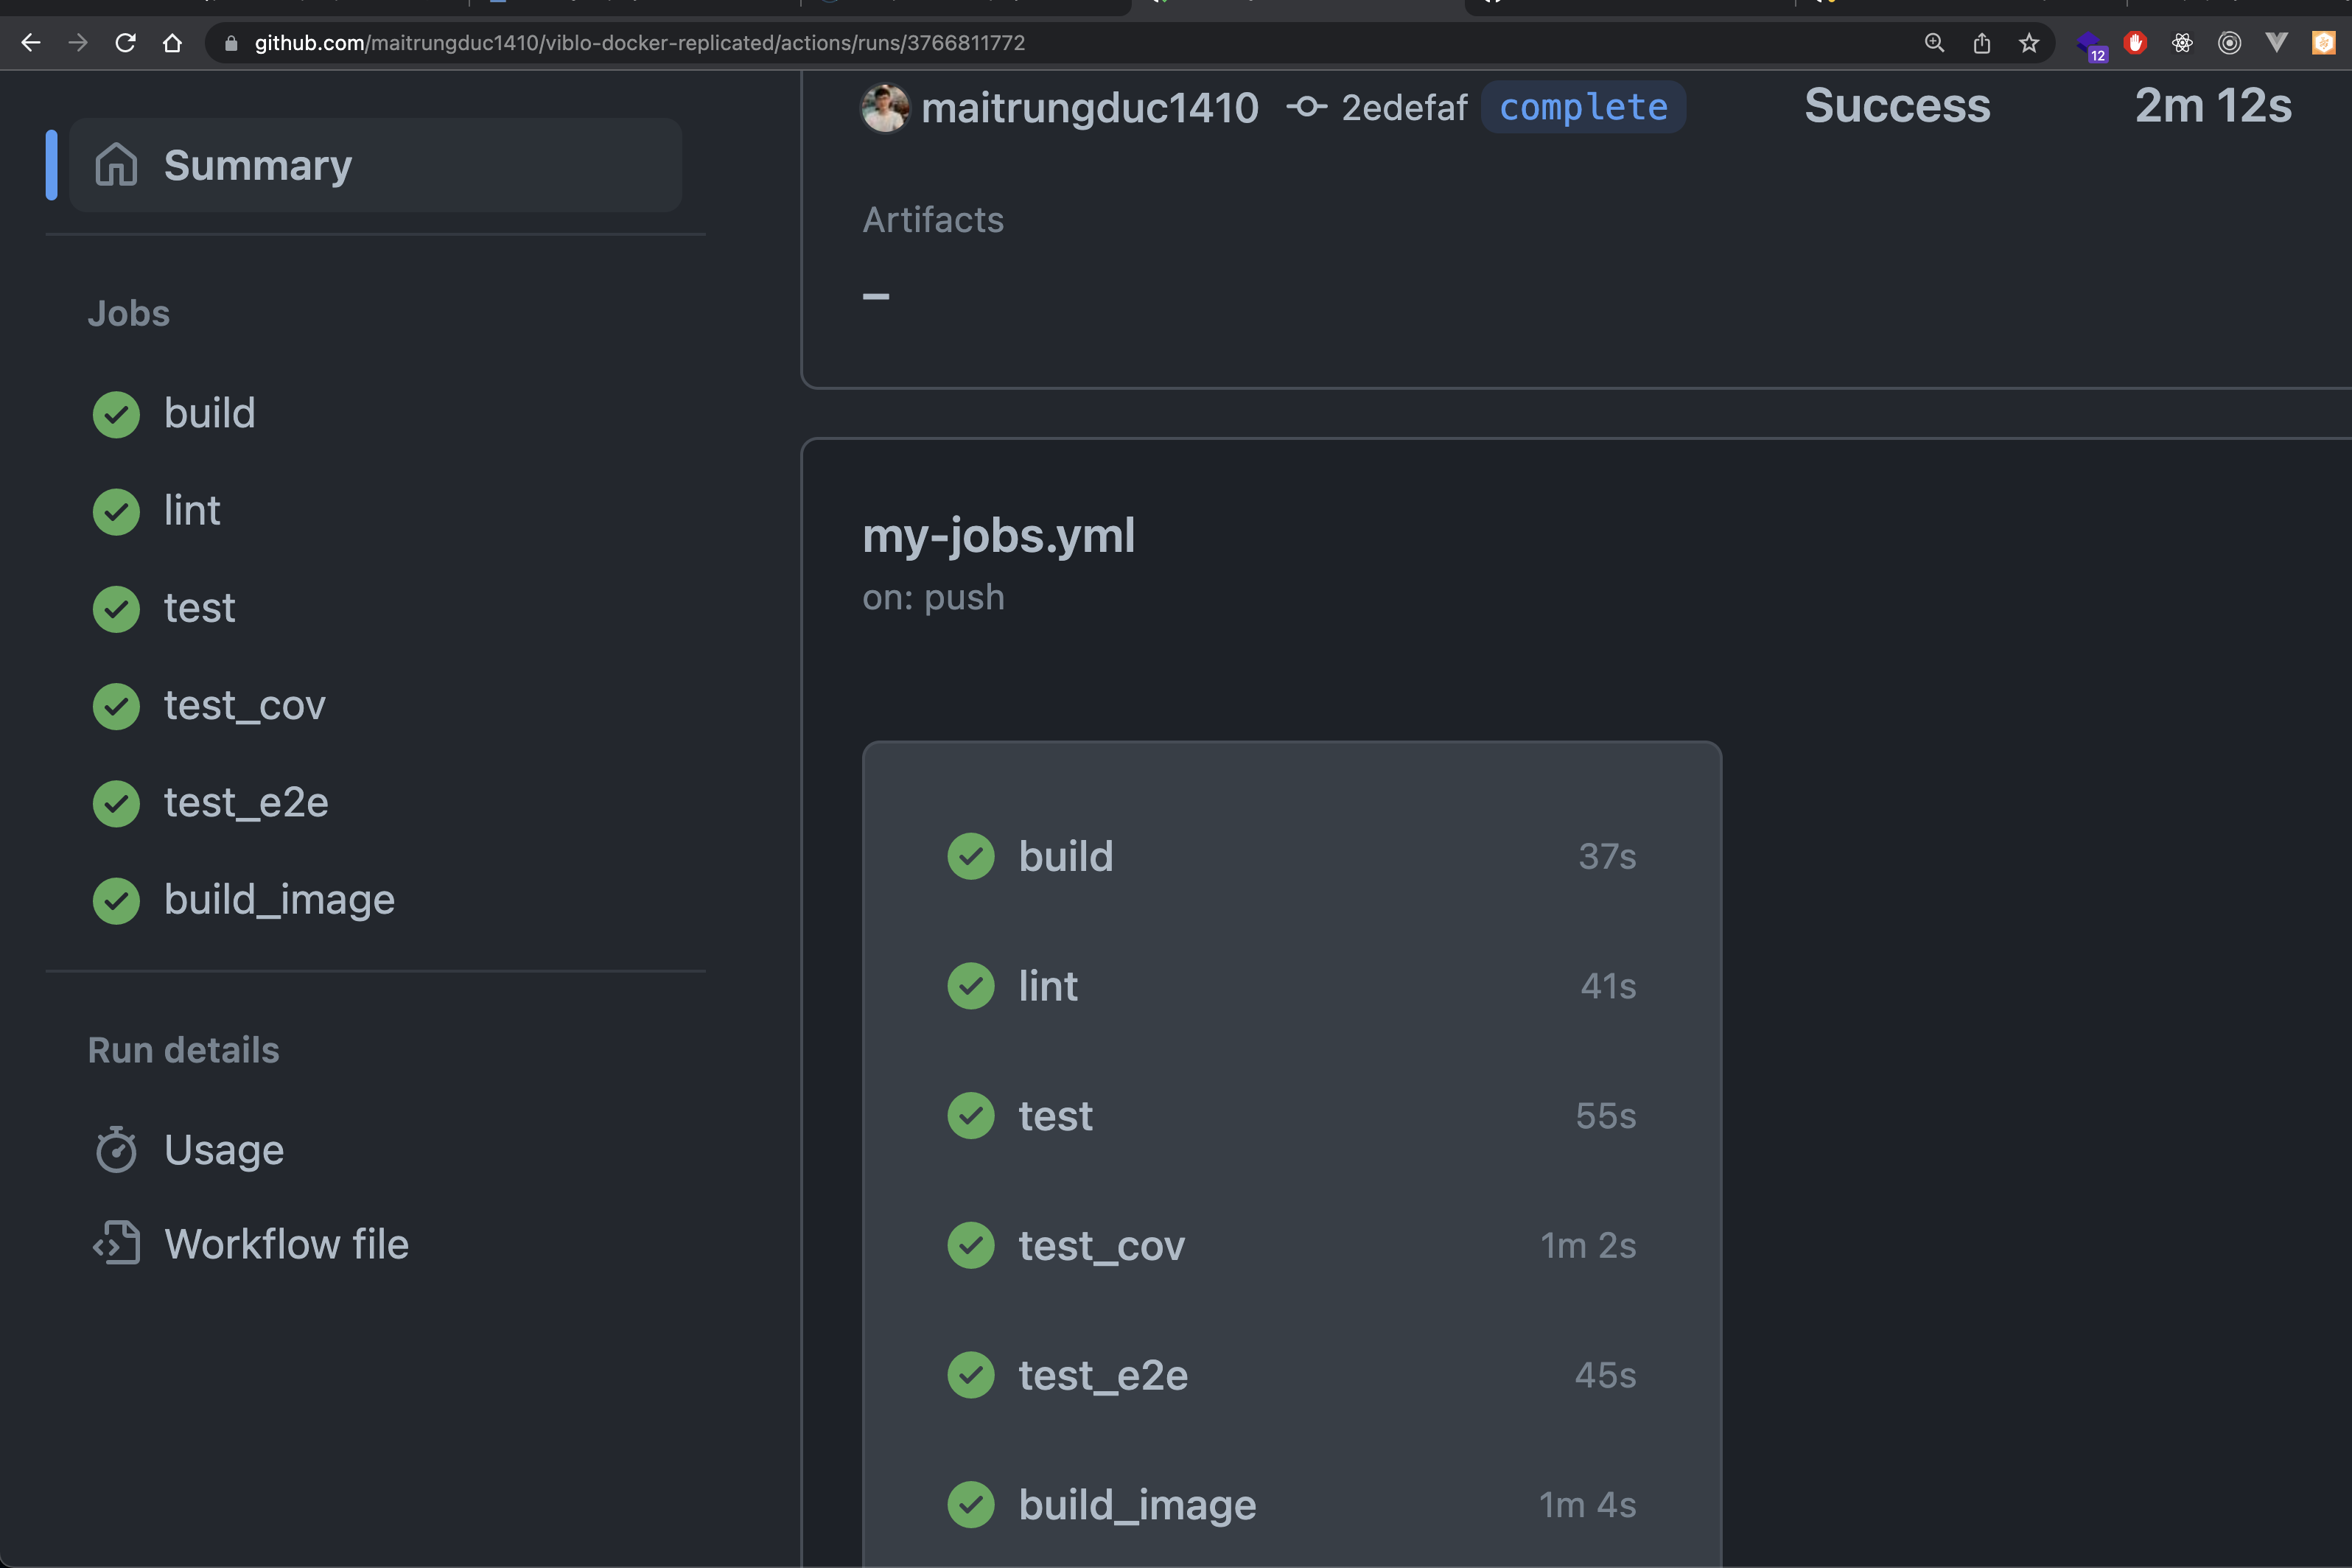Open the build_image job card showing 1m 4s
Image resolution: width=2352 pixels, height=1568 pixels.
[x=1291, y=1505]
